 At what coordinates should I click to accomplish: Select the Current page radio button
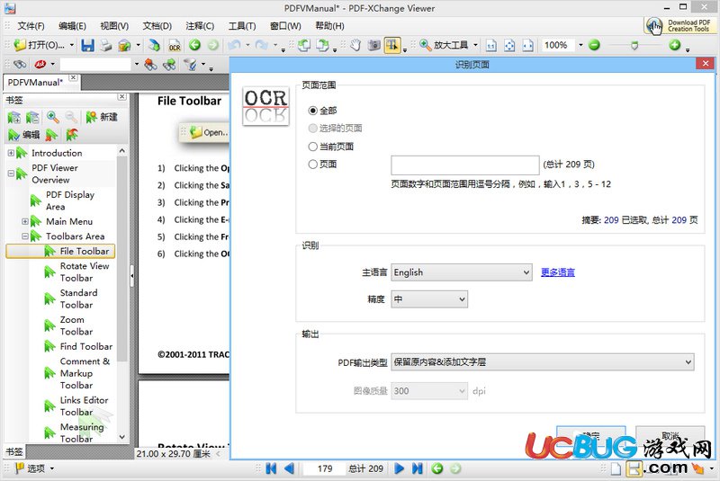312,147
